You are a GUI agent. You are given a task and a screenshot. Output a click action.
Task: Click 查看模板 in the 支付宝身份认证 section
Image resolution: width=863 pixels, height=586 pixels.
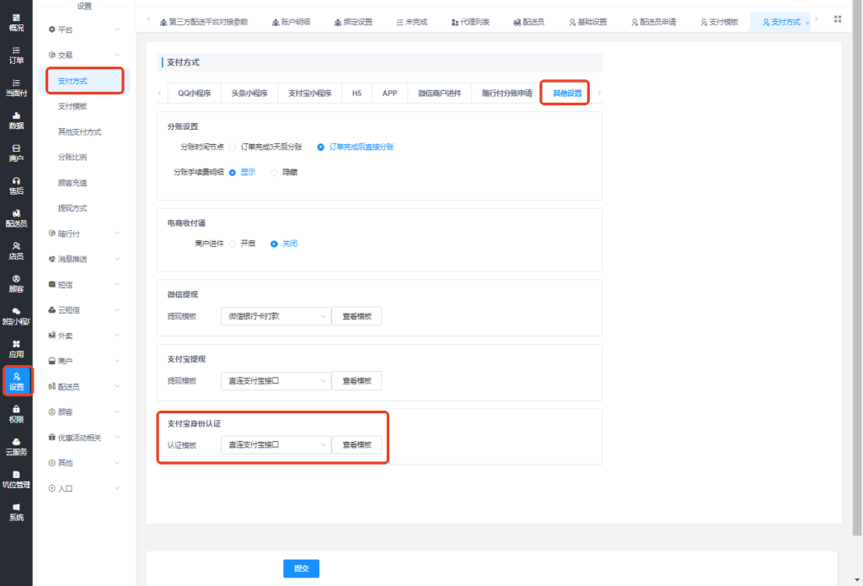[x=356, y=444]
